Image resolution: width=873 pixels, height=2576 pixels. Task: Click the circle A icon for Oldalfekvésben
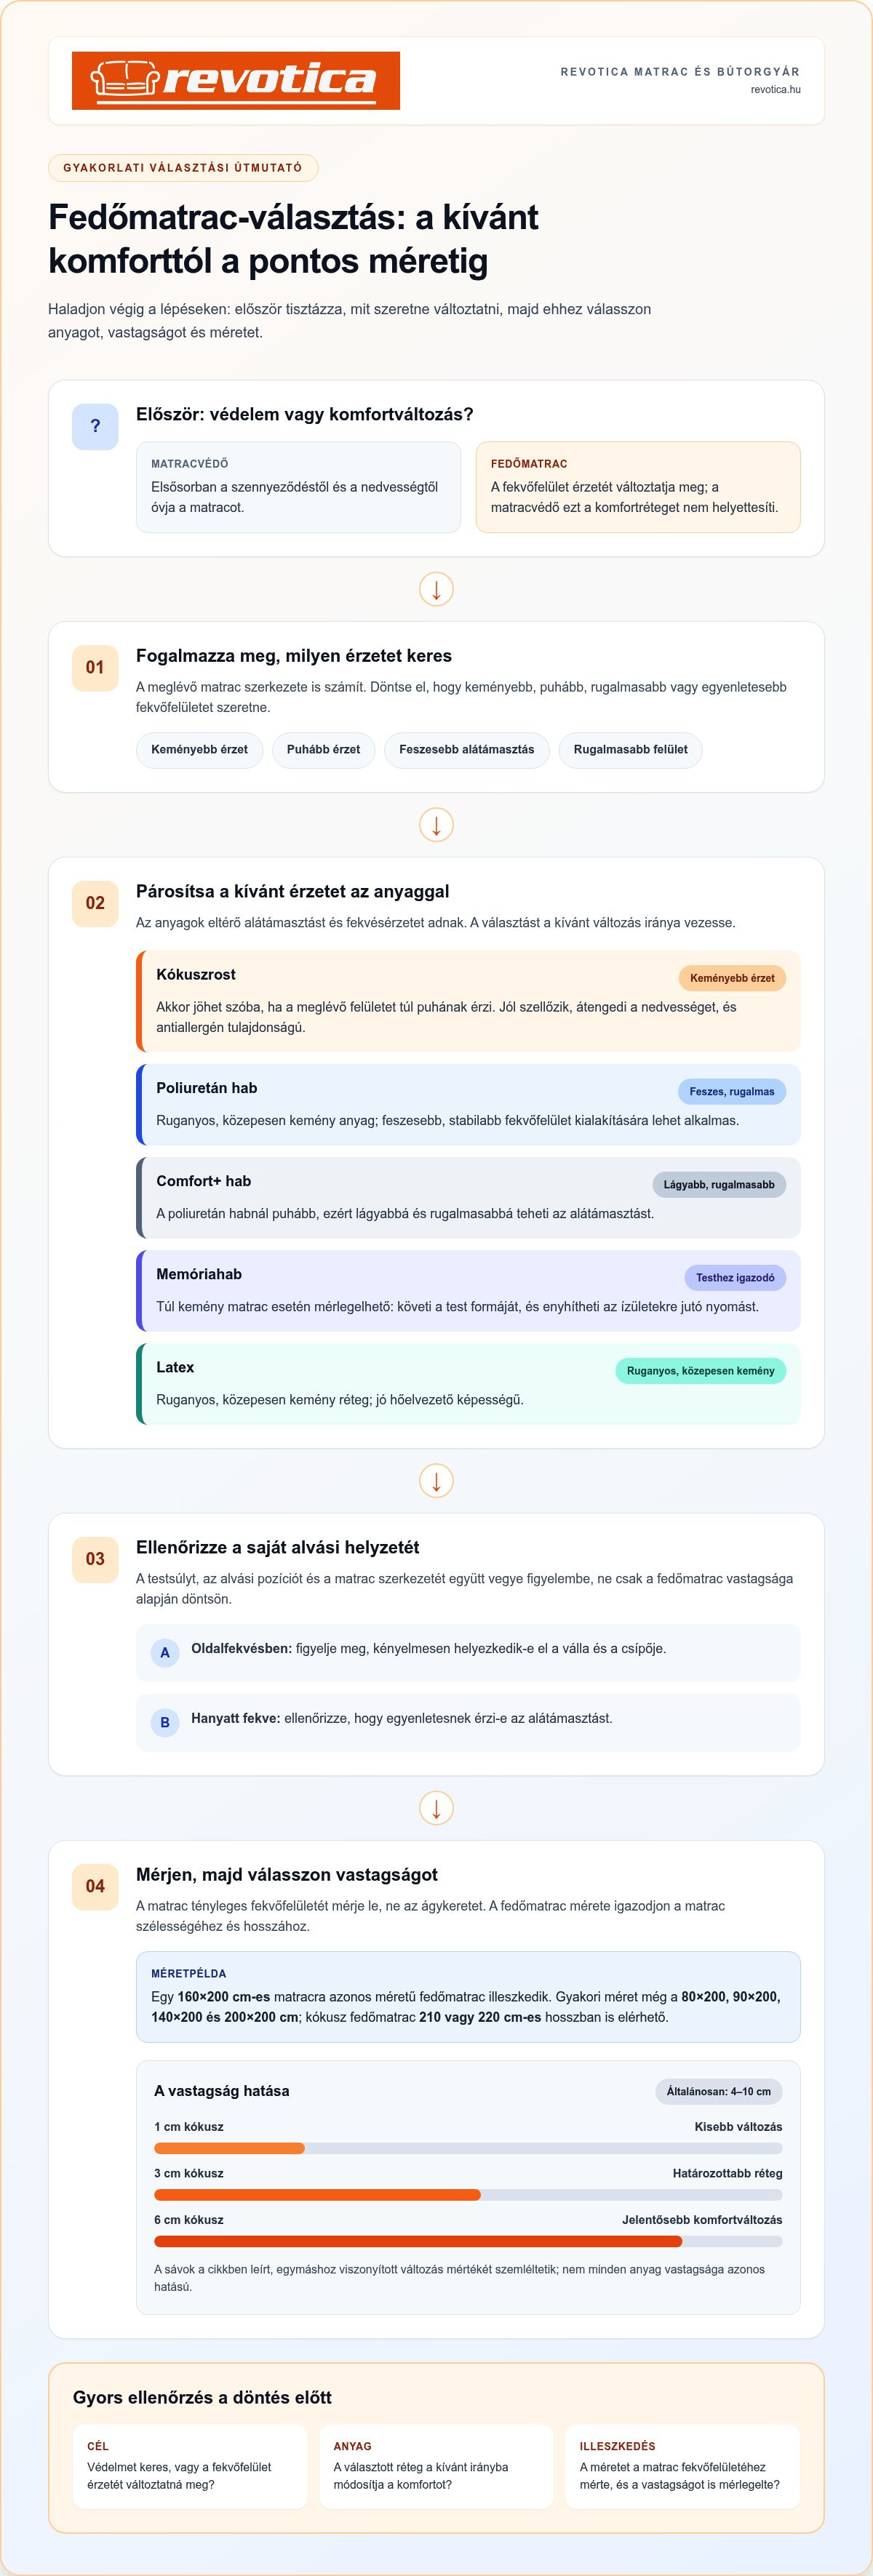[165, 1653]
